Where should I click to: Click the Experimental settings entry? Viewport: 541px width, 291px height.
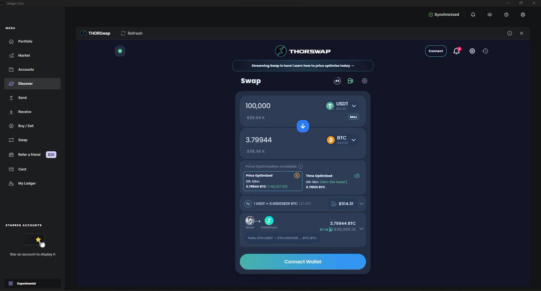(x=32, y=283)
